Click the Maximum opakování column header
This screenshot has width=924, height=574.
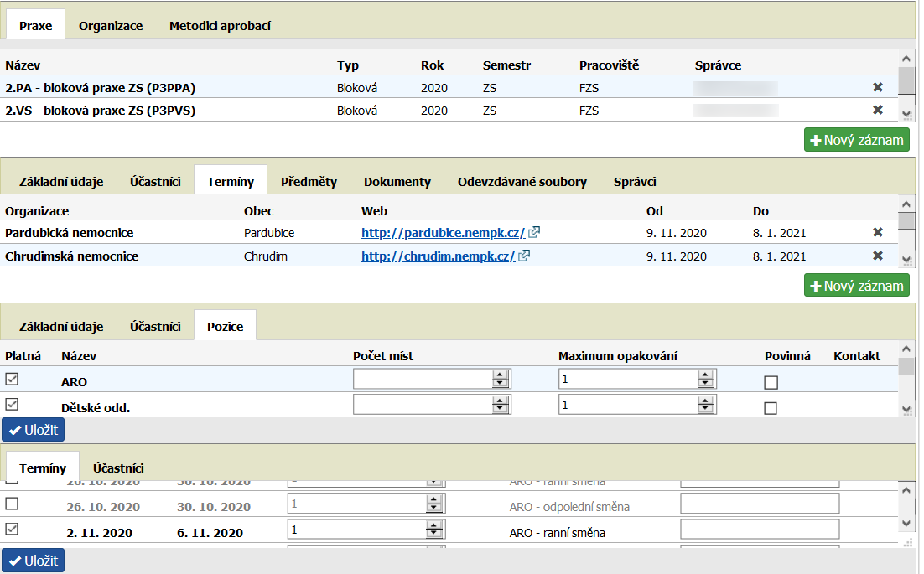tap(618, 356)
